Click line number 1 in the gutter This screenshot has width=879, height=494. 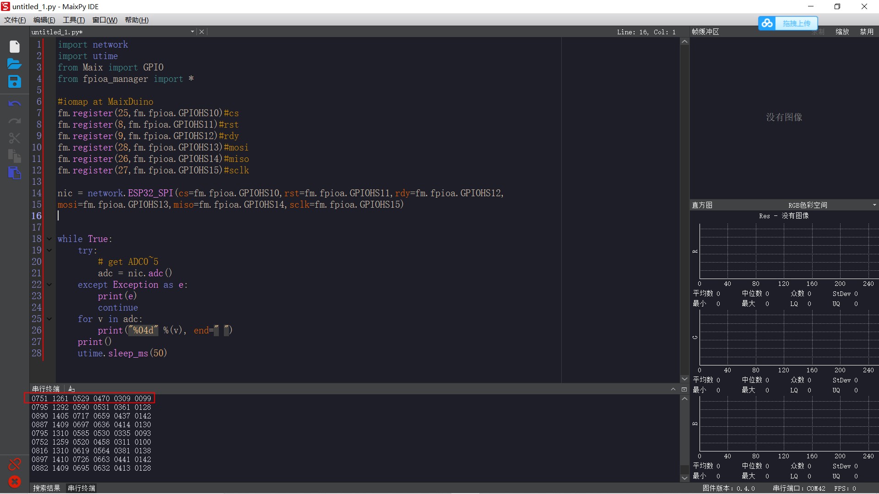39,44
